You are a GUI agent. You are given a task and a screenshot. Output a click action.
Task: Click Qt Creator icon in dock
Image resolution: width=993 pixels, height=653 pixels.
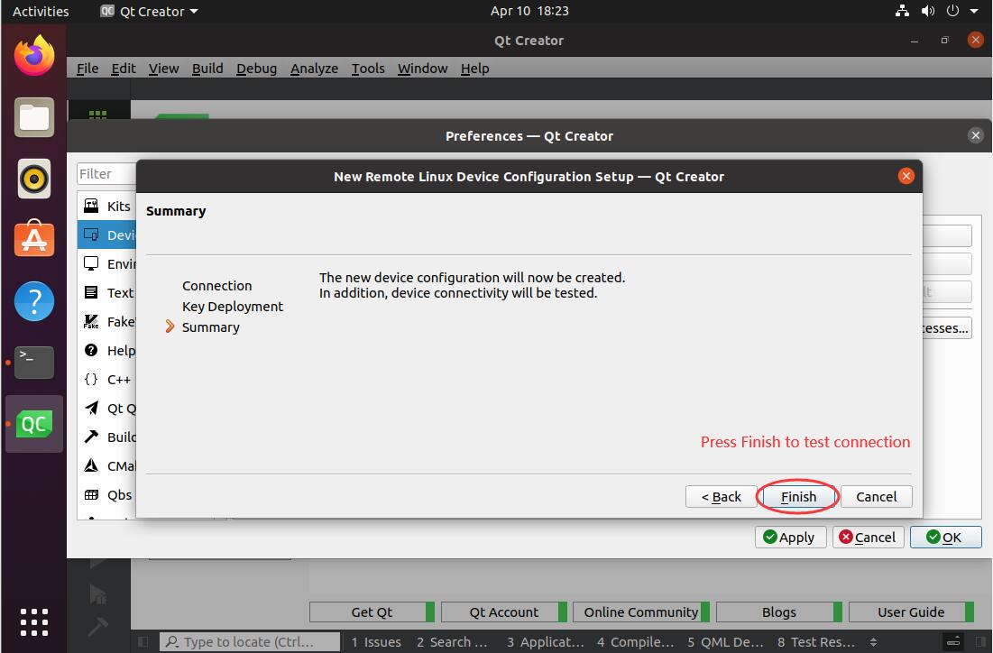pos(34,424)
